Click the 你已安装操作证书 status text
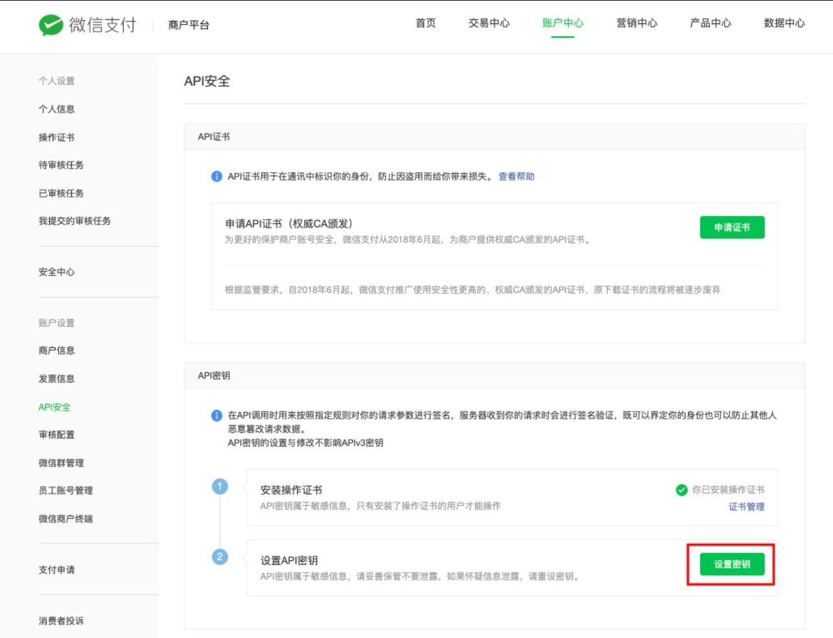 click(728, 490)
